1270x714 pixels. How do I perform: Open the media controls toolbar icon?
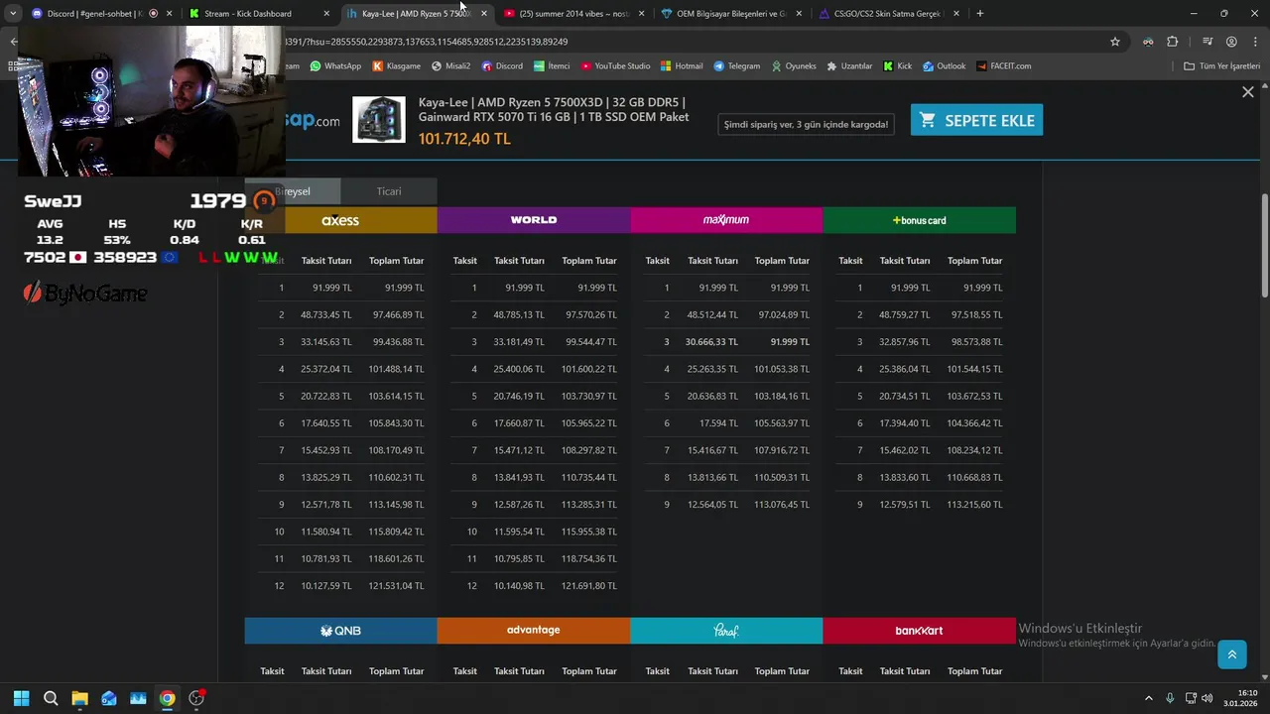coord(1207,42)
